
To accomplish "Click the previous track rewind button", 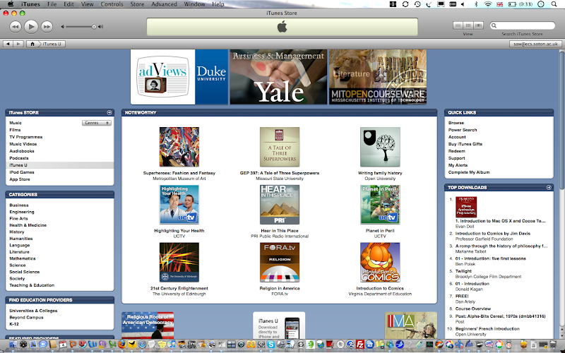I will pyautogui.click(x=15, y=26).
